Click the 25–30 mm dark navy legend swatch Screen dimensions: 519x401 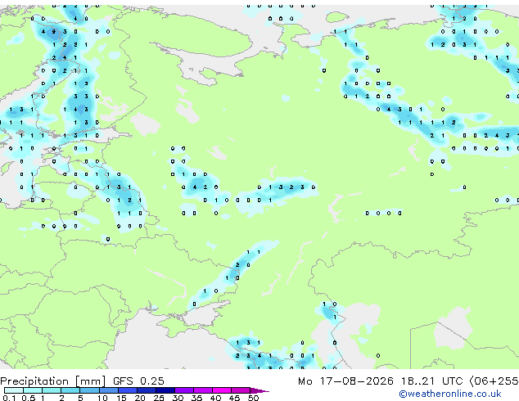(165, 390)
